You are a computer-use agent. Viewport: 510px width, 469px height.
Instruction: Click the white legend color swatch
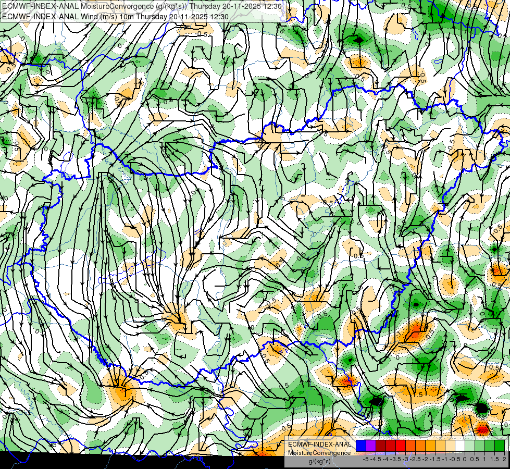tap(460, 446)
